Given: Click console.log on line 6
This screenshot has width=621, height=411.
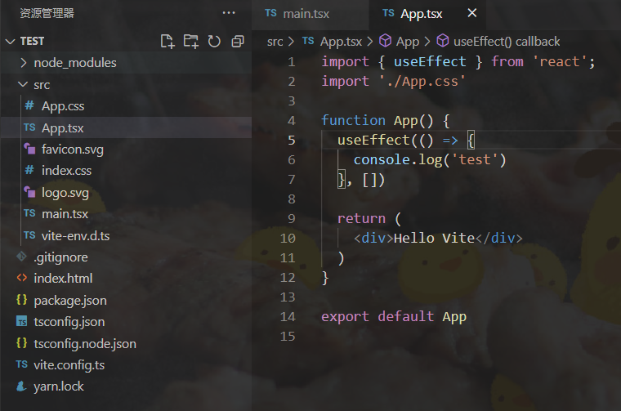Looking at the screenshot, I should pyautogui.click(x=398, y=159).
